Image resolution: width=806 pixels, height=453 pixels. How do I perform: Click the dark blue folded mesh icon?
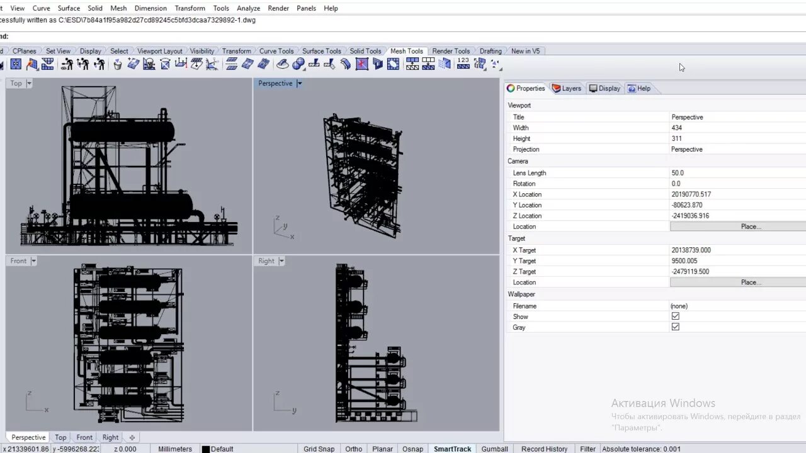pos(377,64)
